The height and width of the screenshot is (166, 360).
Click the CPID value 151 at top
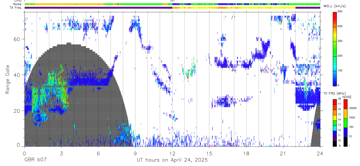click(x=172, y=1)
